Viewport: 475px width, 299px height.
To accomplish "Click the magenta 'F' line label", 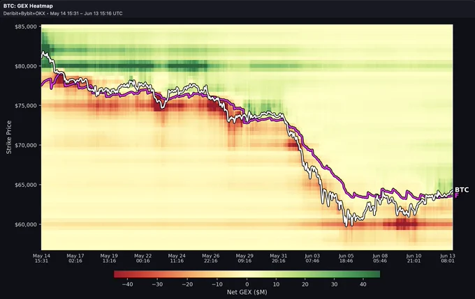I will point(457,195).
